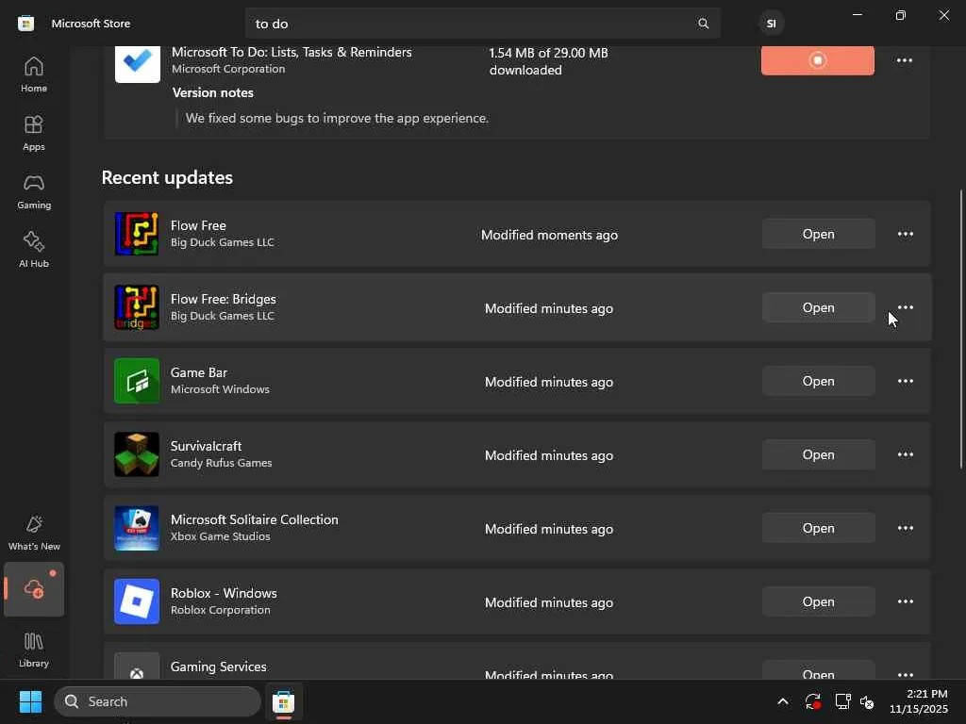Open more options for Microsoft Solitaire Collection
This screenshot has height=724, width=966.
point(905,528)
